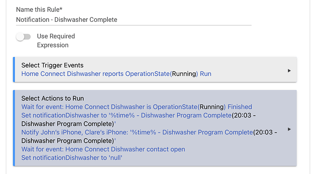Open the Notify John's iPhone, Clare's iPhone action
Viewport: 314px width, 174px height.
(149, 137)
